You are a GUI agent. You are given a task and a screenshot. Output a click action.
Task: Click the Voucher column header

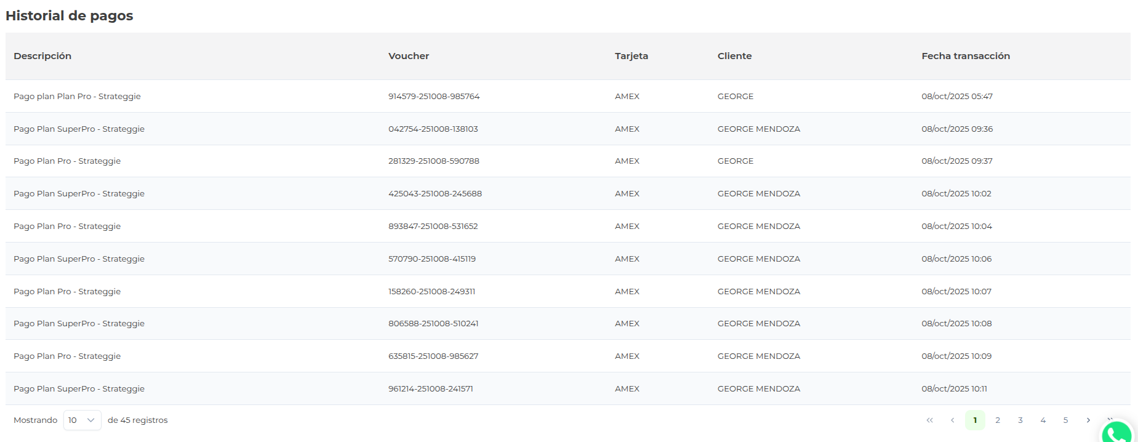coord(409,56)
